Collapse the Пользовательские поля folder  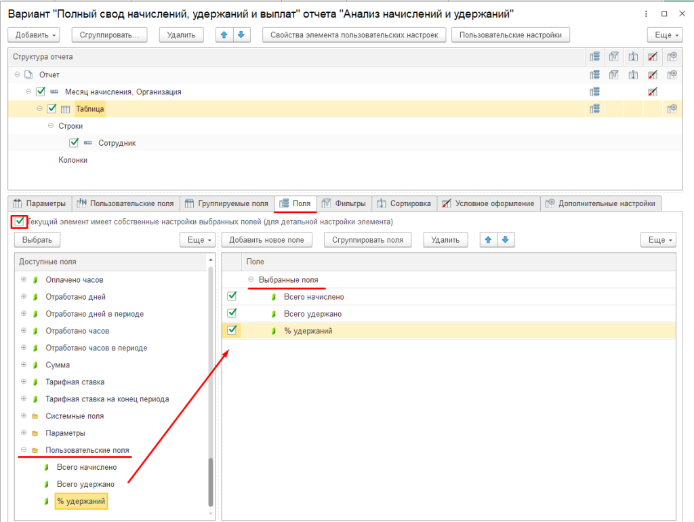24,450
